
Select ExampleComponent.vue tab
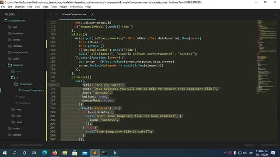tap(74, 14)
